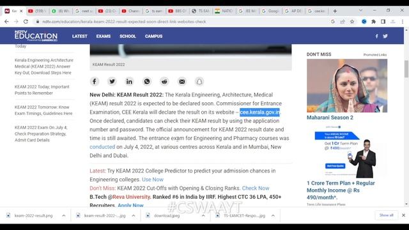Click the Maharani Season 2 thumbnail

(347, 86)
